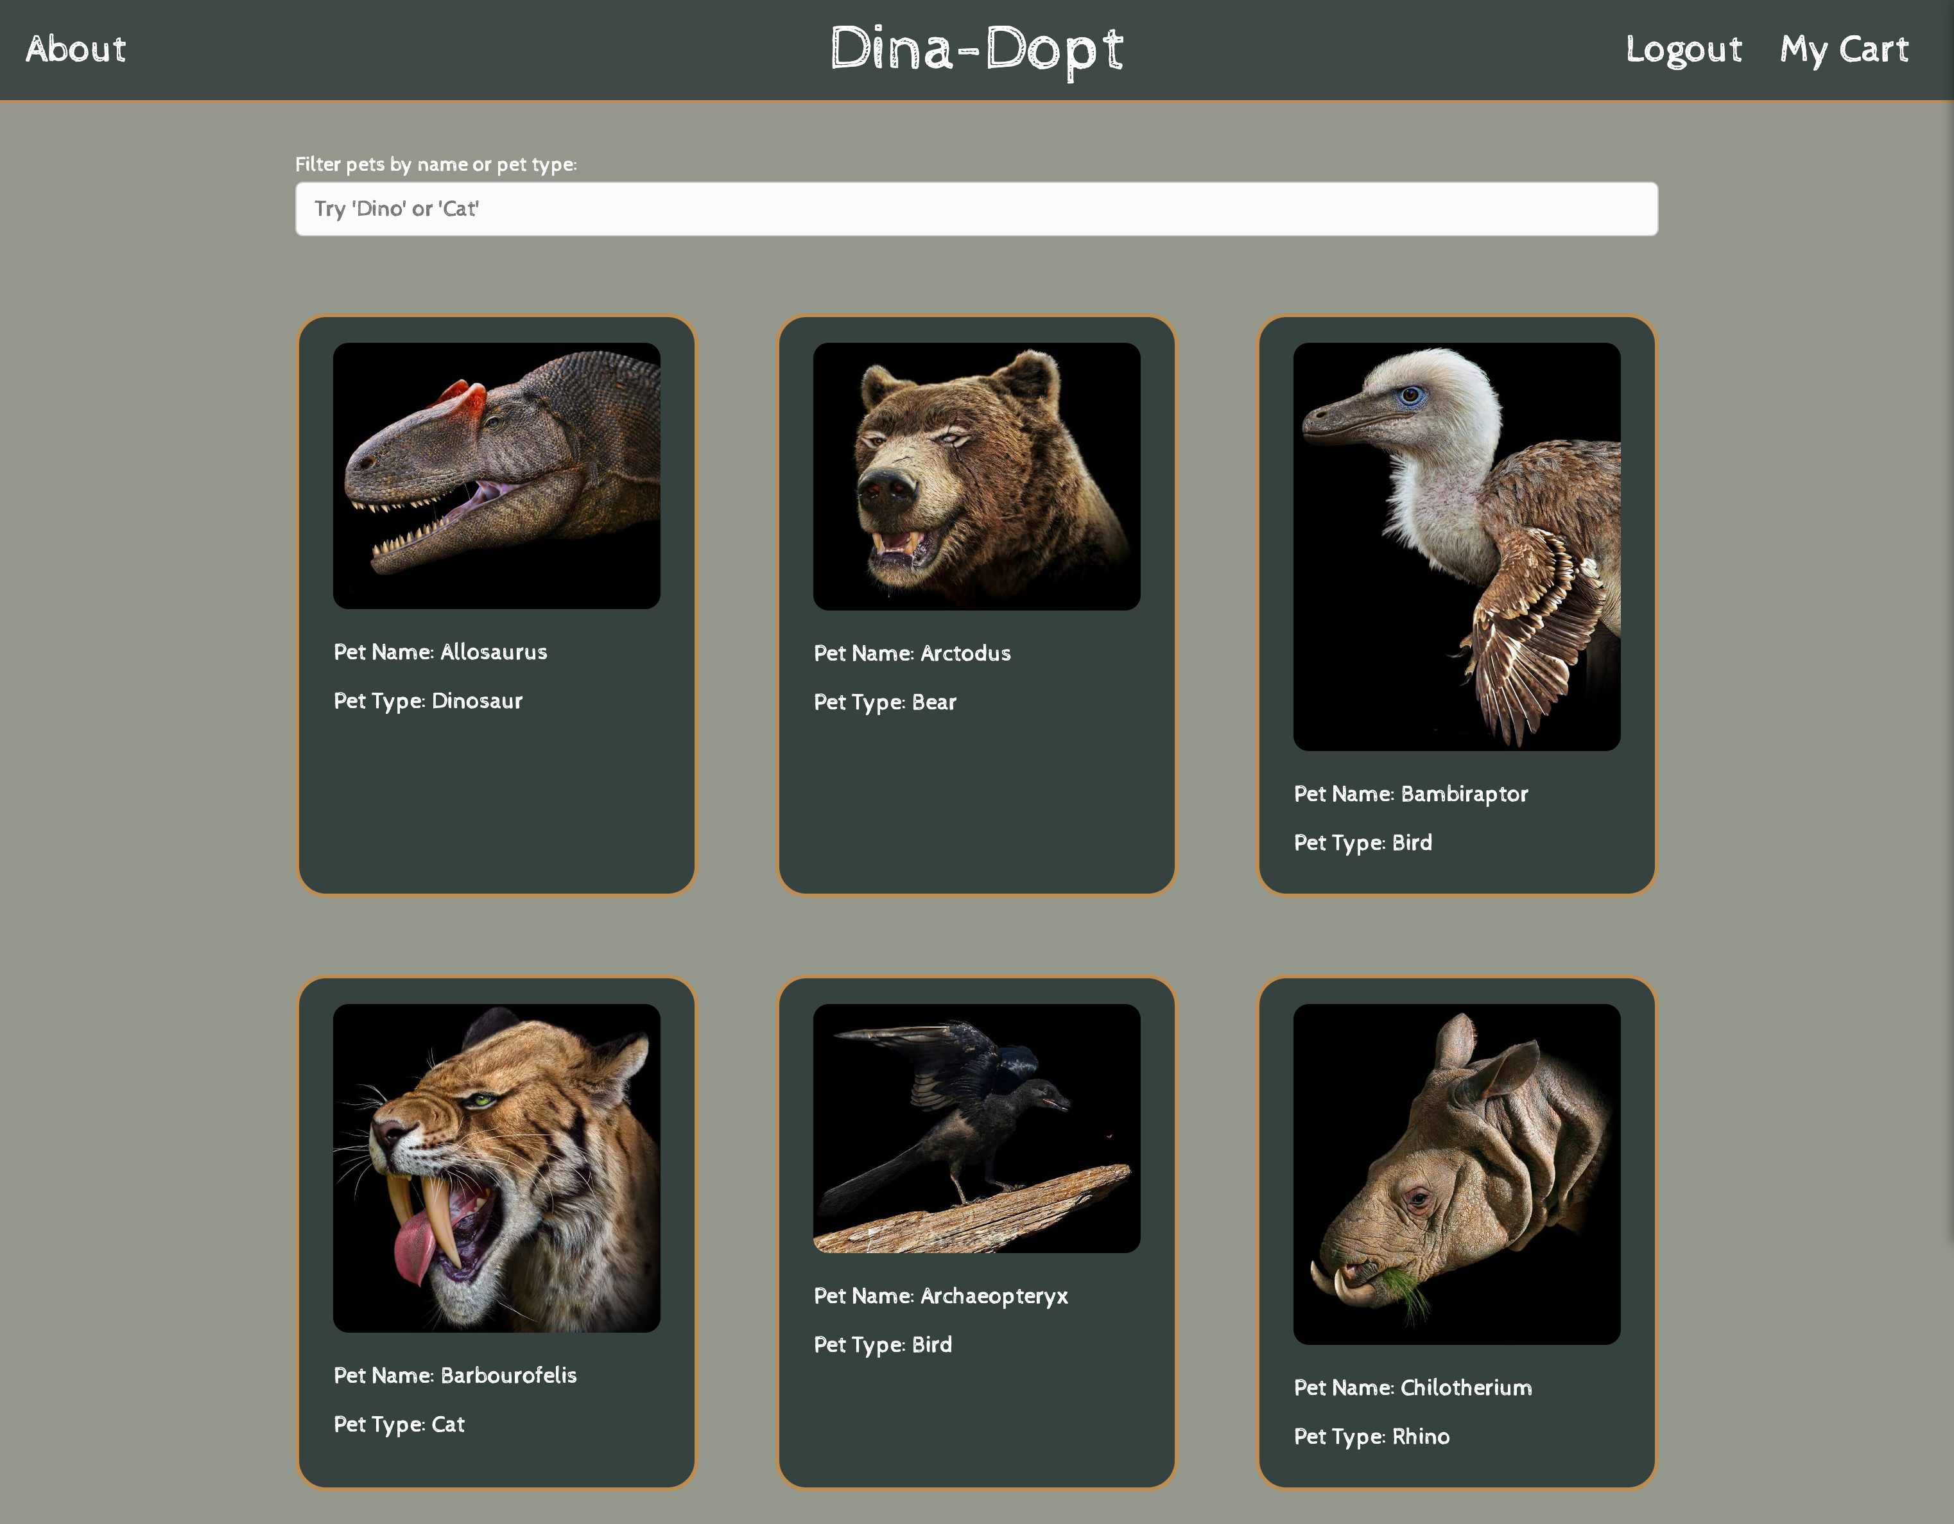Click the Allosaurus photo
The height and width of the screenshot is (1524, 1954).
pyautogui.click(x=497, y=476)
